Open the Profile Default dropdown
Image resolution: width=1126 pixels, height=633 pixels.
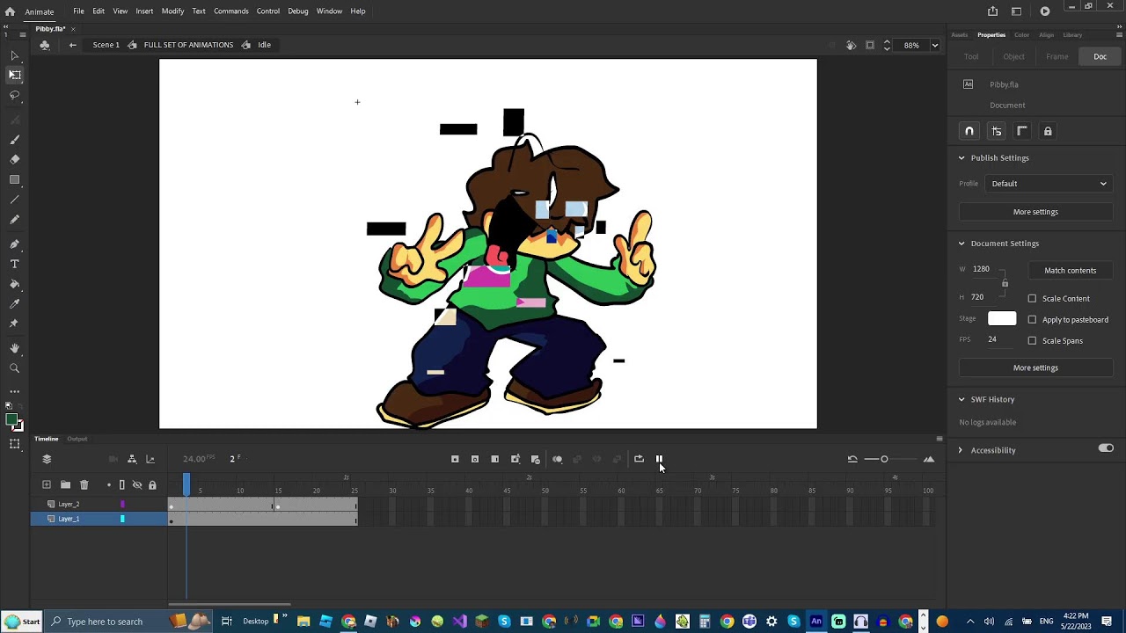[1049, 184]
